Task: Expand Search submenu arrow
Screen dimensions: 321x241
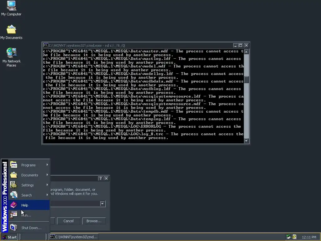Action: [47, 195]
